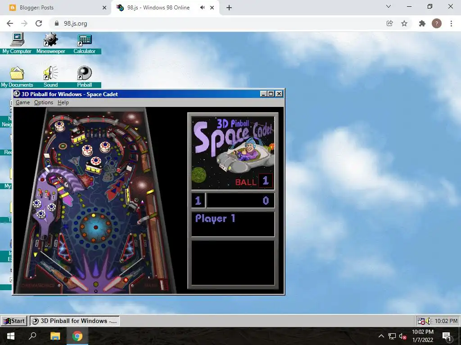Open the Chrome profile avatar
The height and width of the screenshot is (345, 461).
[x=437, y=23]
